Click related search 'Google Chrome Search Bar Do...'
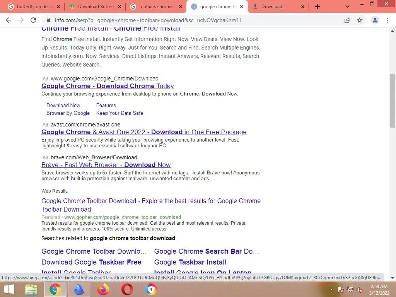This screenshot has width=396, height=297. coord(207,251)
